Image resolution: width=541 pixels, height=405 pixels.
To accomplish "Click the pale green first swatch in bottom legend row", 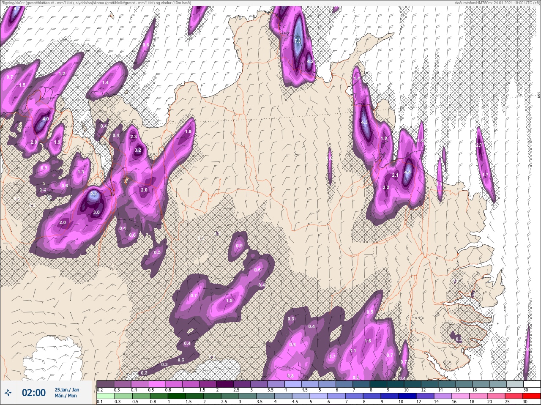I will (105, 396).
